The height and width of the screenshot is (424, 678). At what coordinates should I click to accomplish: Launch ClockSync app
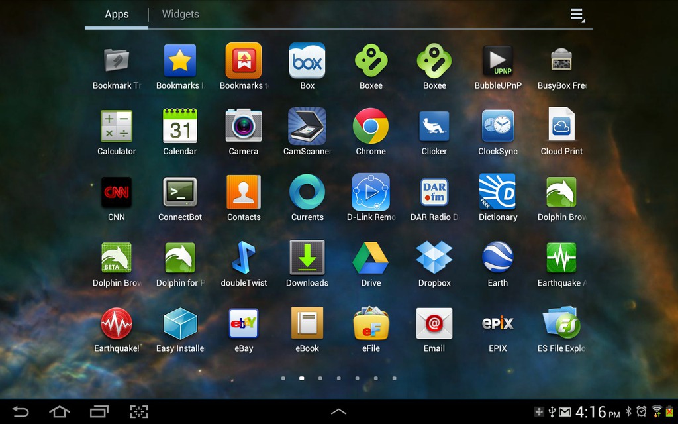tap(498, 126)
